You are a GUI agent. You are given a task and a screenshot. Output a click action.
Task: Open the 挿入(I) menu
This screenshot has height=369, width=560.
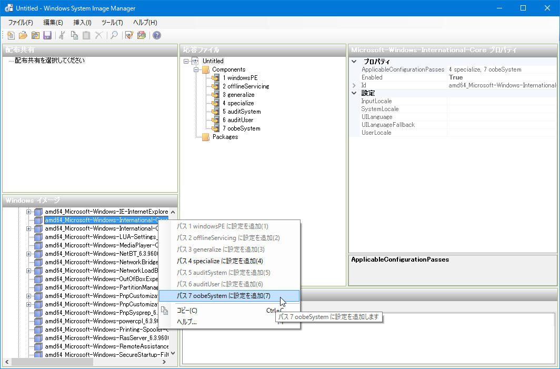pyautogui.click(x=82, y=23)
